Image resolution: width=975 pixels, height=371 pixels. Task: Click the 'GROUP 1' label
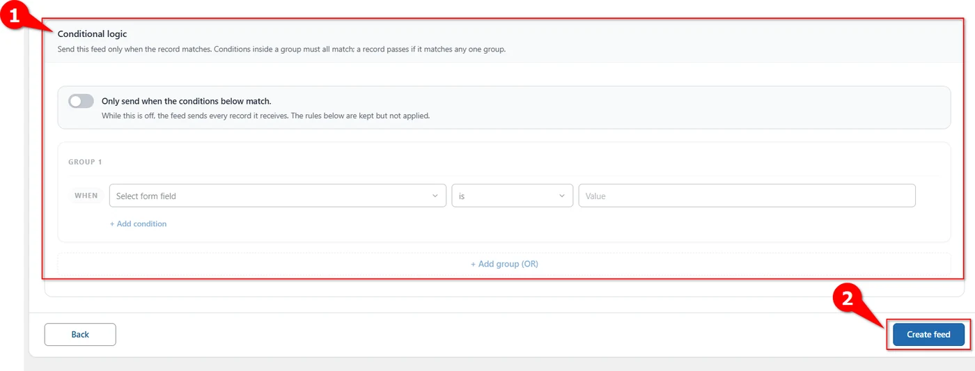pyautogui.click(x=85, y=161)
